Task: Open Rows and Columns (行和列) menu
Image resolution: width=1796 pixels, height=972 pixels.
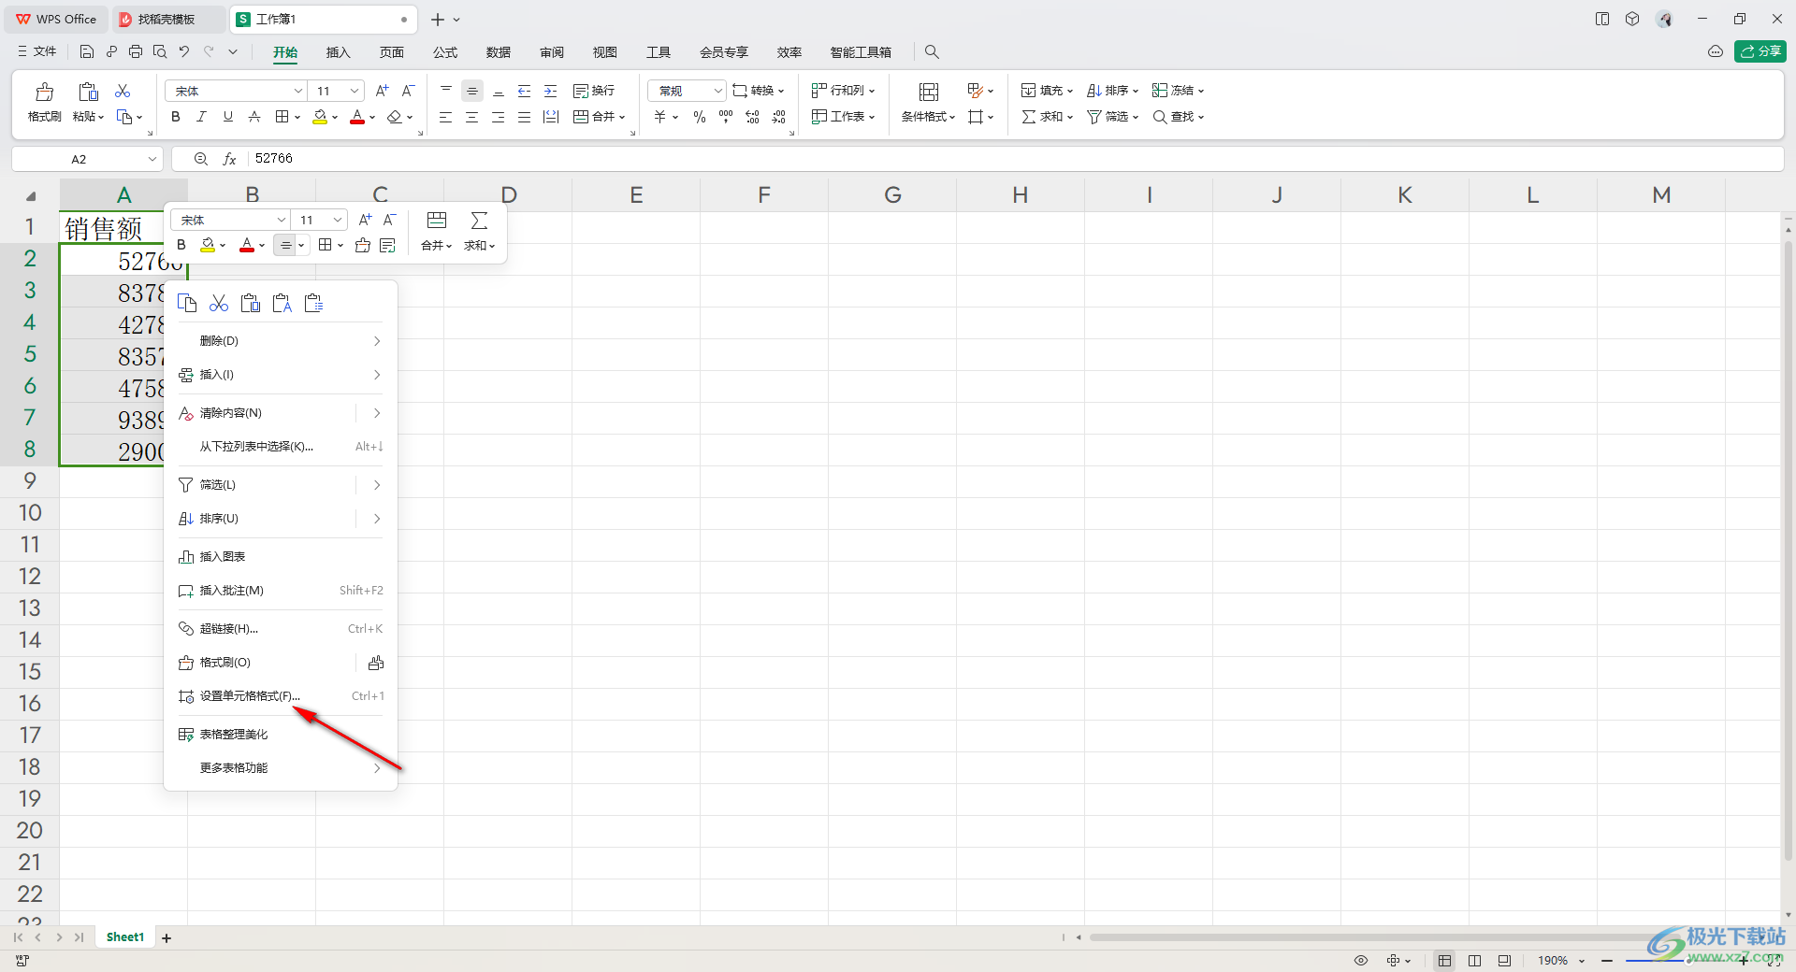Action: pos(843,91)
